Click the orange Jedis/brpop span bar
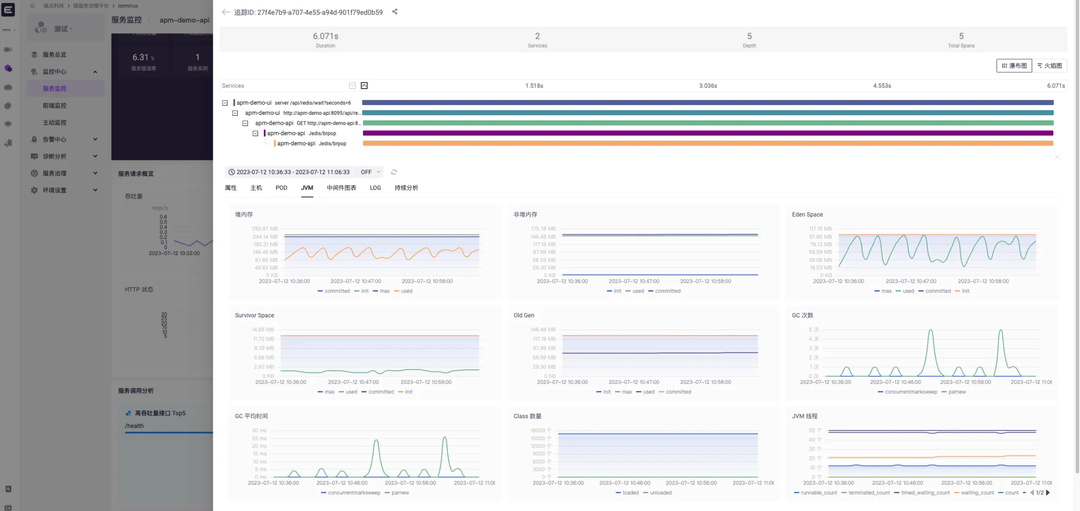The image size is (1080, 511). click(708, 143)
